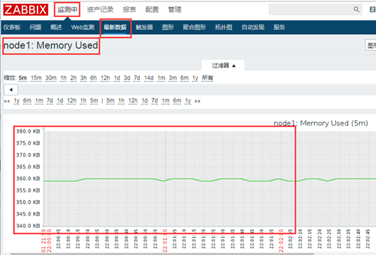The image size is (376, 255).
Task: Click the ZABBIX logo
Action: tap(26, 10)
